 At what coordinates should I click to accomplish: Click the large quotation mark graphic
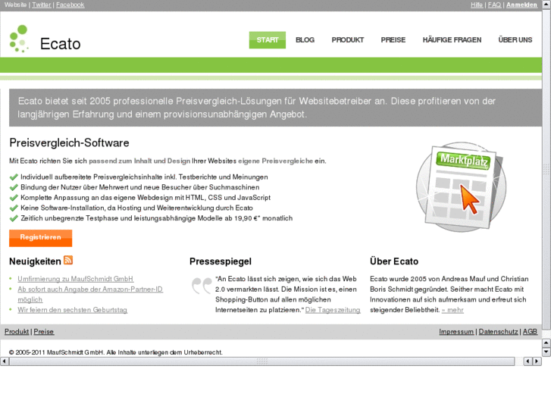[202, 286]
